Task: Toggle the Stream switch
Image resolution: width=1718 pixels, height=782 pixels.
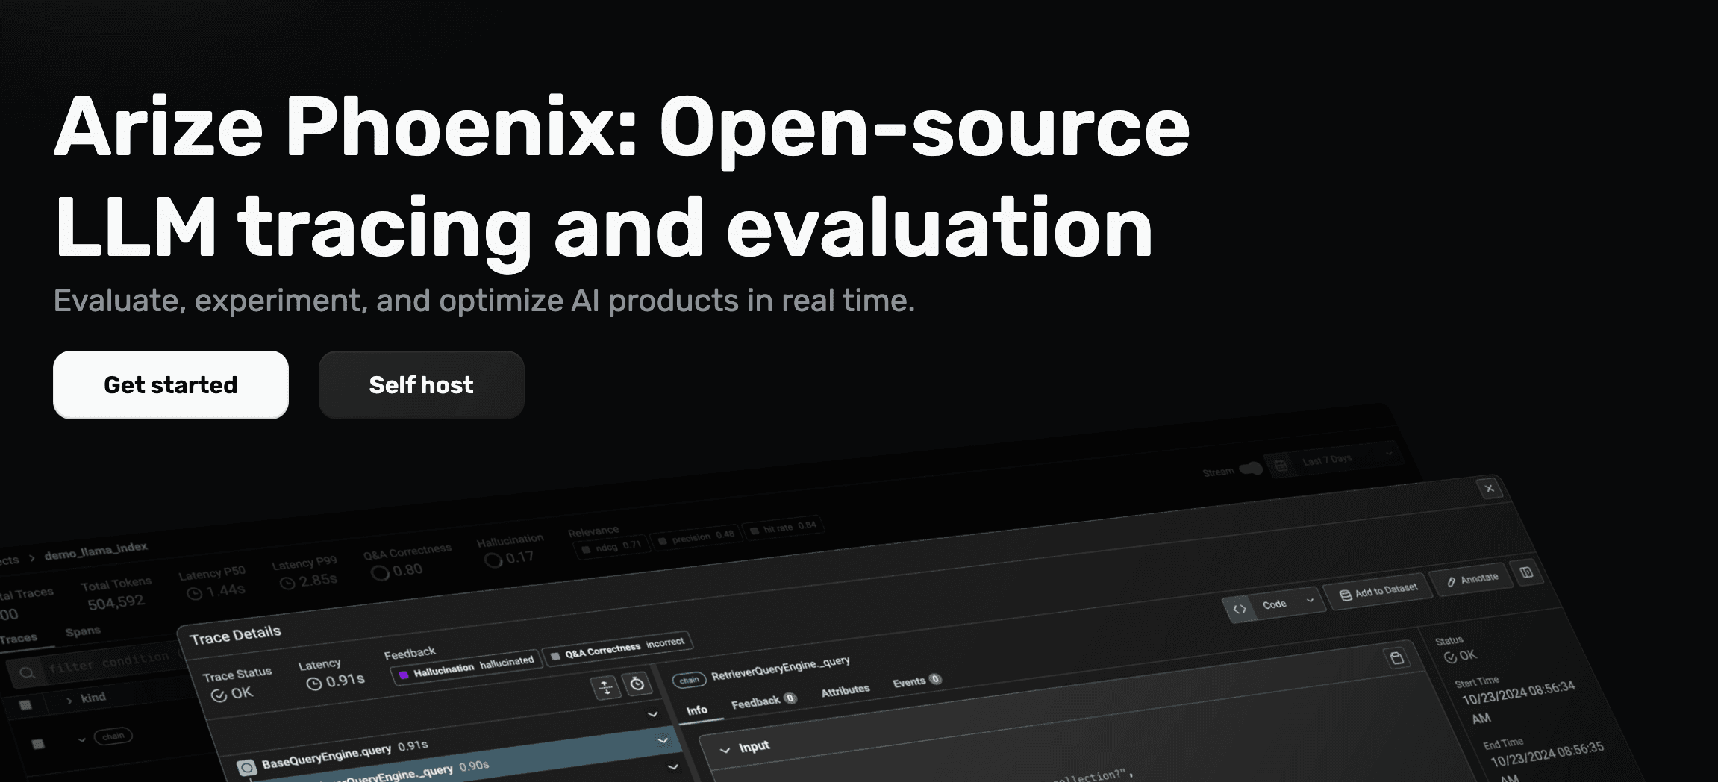Action: 1251,469
